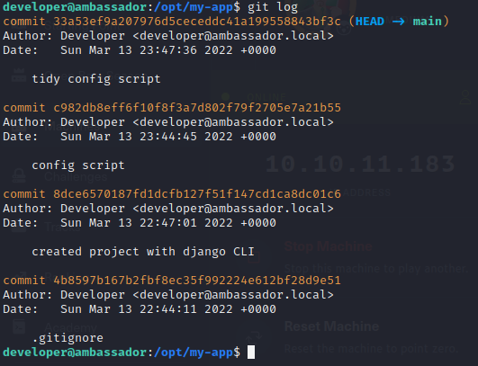Image resolution: width=478 pixels, height=366 pixels.
Task: Click developer@ambassador in the bottom prompt
Action: [x=75, y=353]
